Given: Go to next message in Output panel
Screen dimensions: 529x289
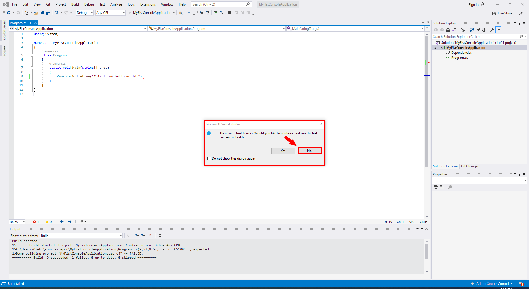Looking at the screenshot, I should click(143, 236).
